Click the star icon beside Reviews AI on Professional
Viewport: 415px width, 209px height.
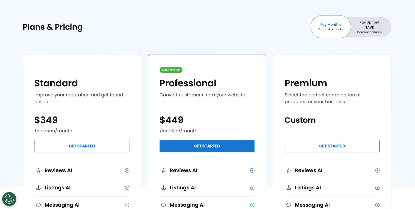click(x=163, y=170)
